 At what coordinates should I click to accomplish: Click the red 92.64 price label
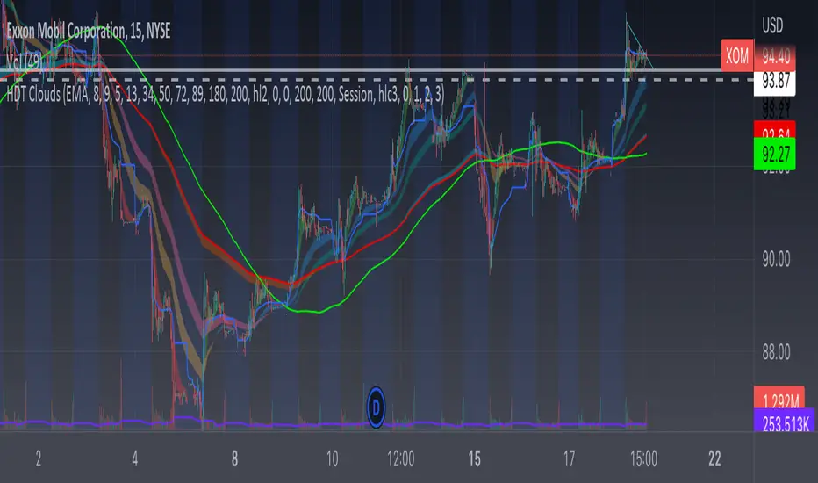pyautogui.click(x=775, y=130)
